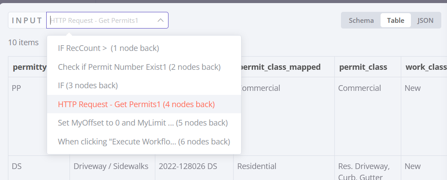Select 'Set MyOffset to 0' node option
Viewport: 447px width, 180px height.
(x=143, y=123)
